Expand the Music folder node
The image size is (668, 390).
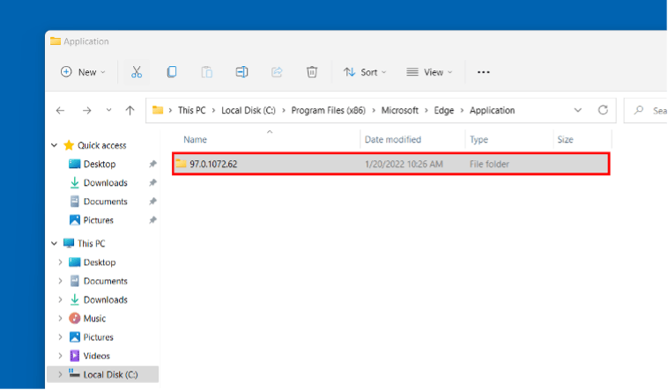[60, 319]
